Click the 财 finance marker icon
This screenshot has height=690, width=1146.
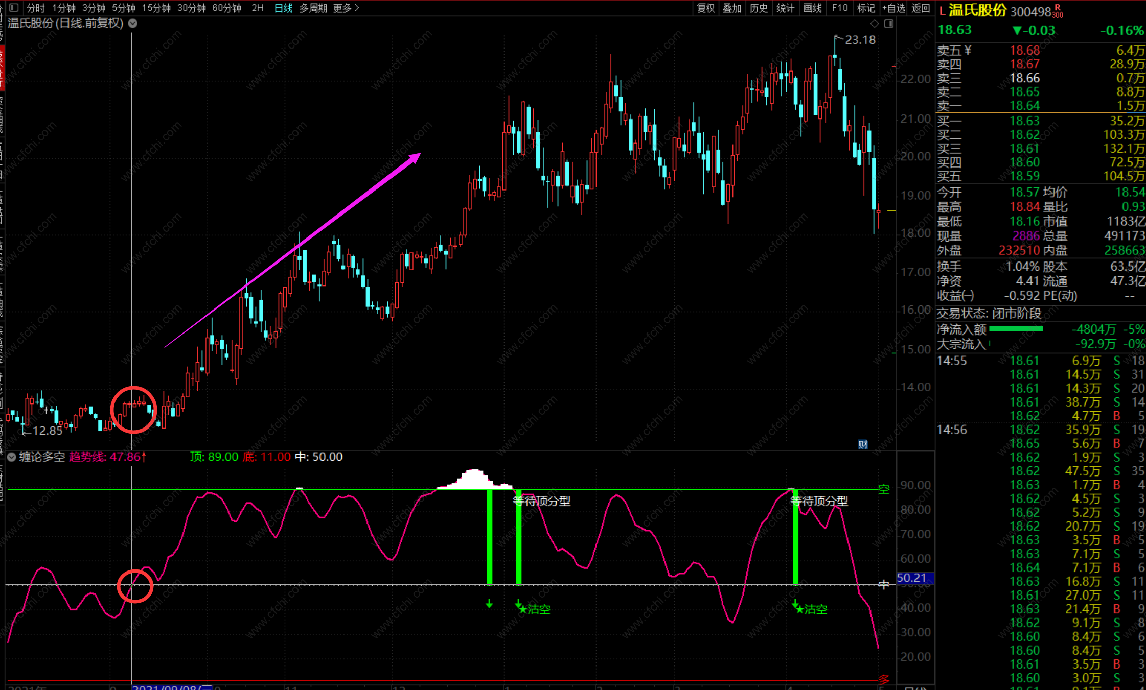863,444
